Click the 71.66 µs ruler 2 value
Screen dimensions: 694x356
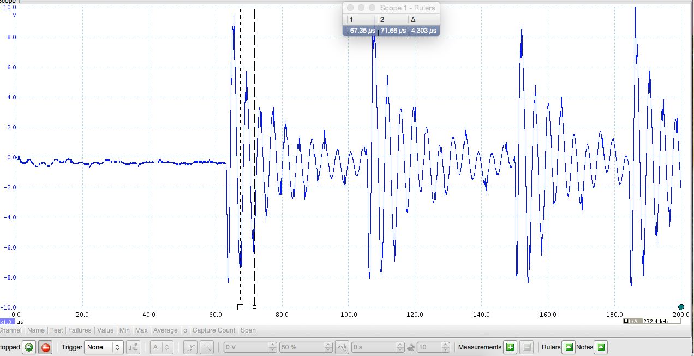coord(393,31)
